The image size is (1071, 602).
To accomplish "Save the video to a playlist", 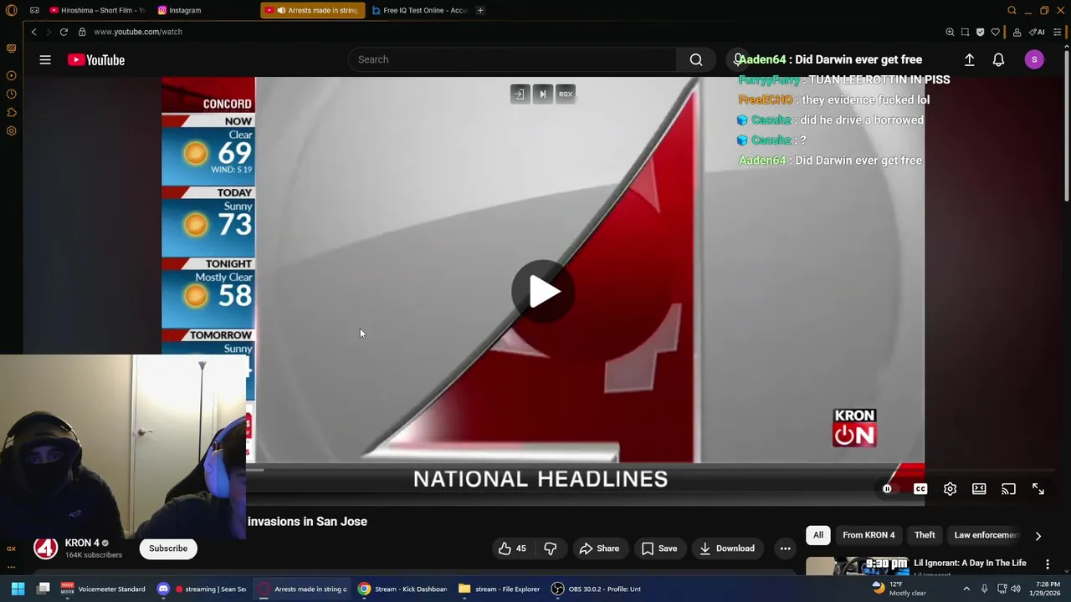I will point(659,548).
